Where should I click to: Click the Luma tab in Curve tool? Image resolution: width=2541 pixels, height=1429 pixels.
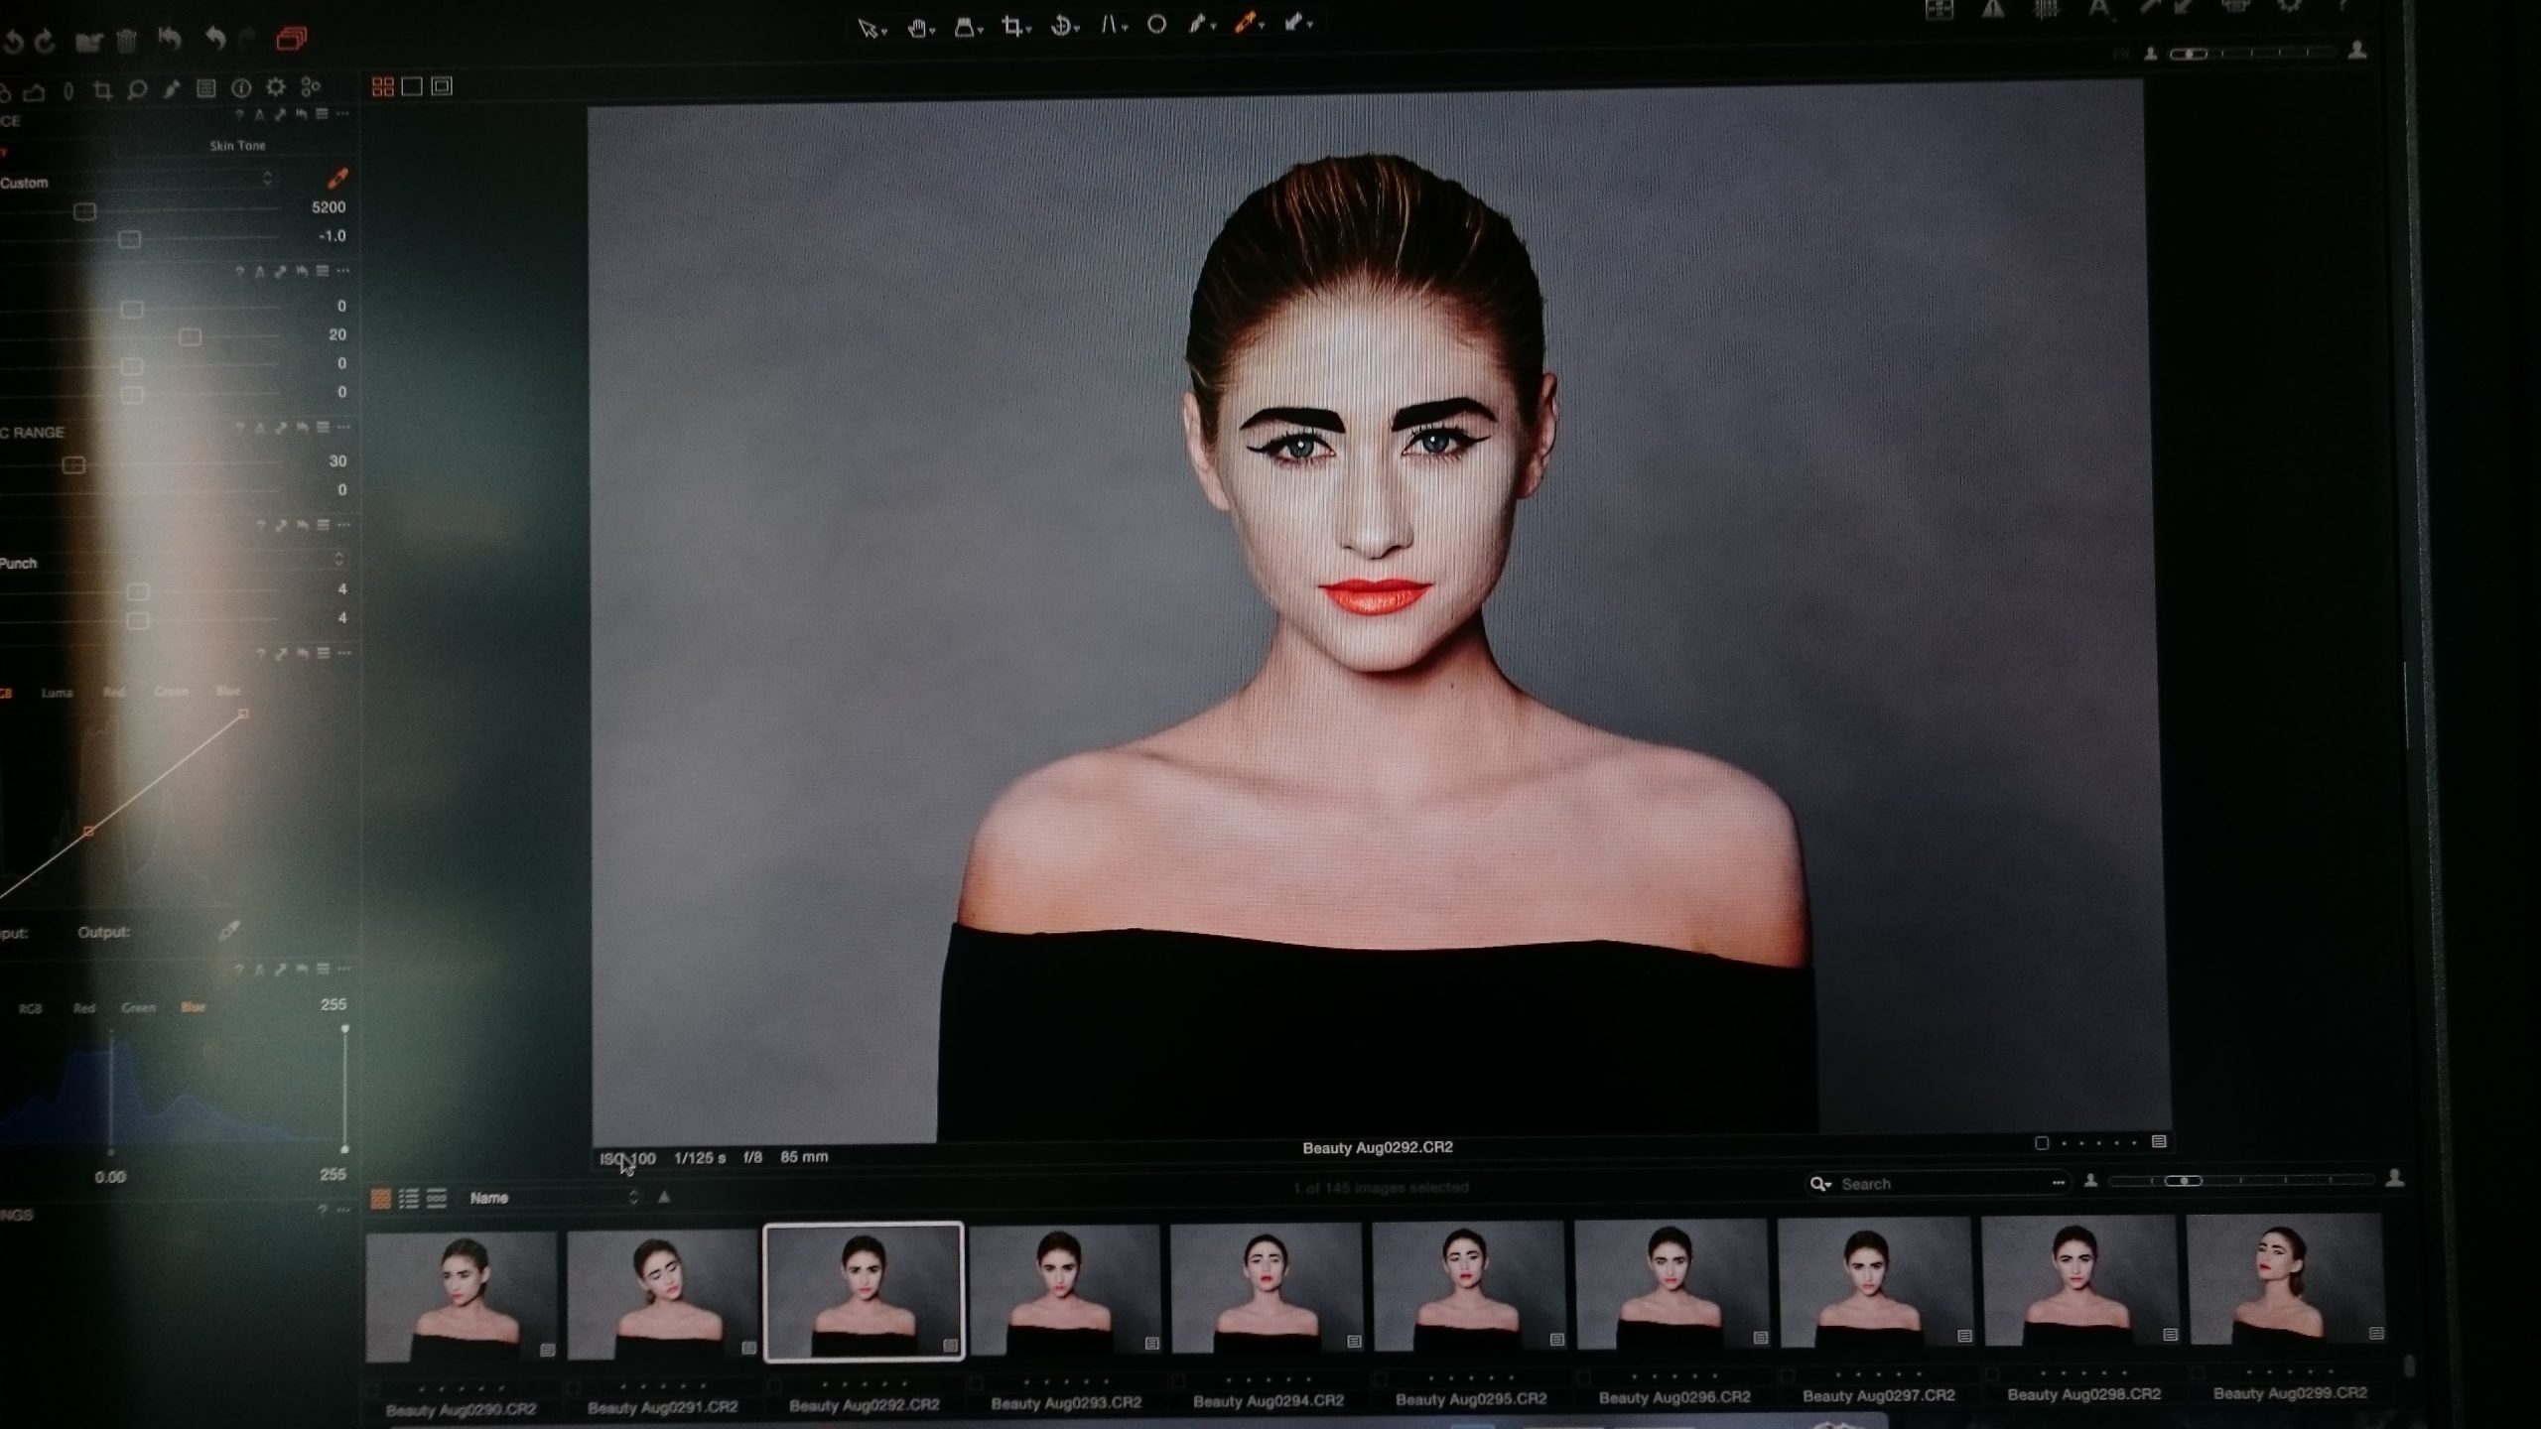pos(57,693)
